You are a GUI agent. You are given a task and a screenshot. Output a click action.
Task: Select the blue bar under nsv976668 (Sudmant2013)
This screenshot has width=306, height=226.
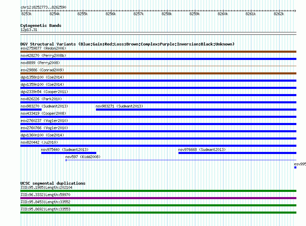point(237,153)
